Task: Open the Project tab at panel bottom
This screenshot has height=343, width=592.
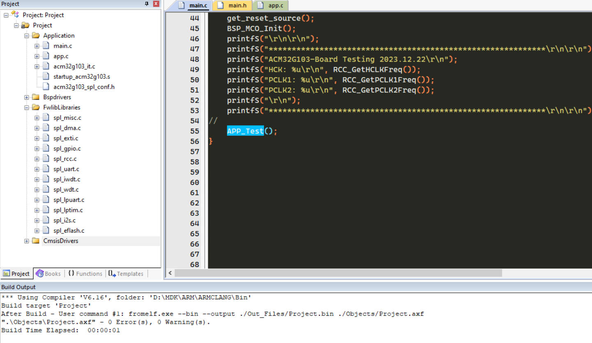Action: [16, 274]
